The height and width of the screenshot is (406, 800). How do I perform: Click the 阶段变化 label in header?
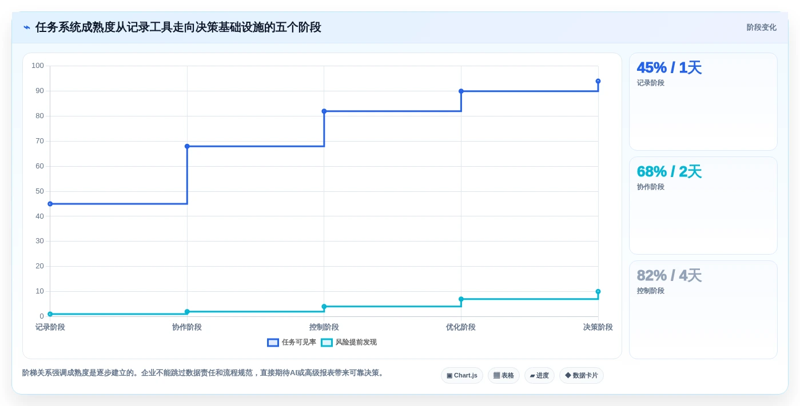pyautogui.click(x=761, y=27)
